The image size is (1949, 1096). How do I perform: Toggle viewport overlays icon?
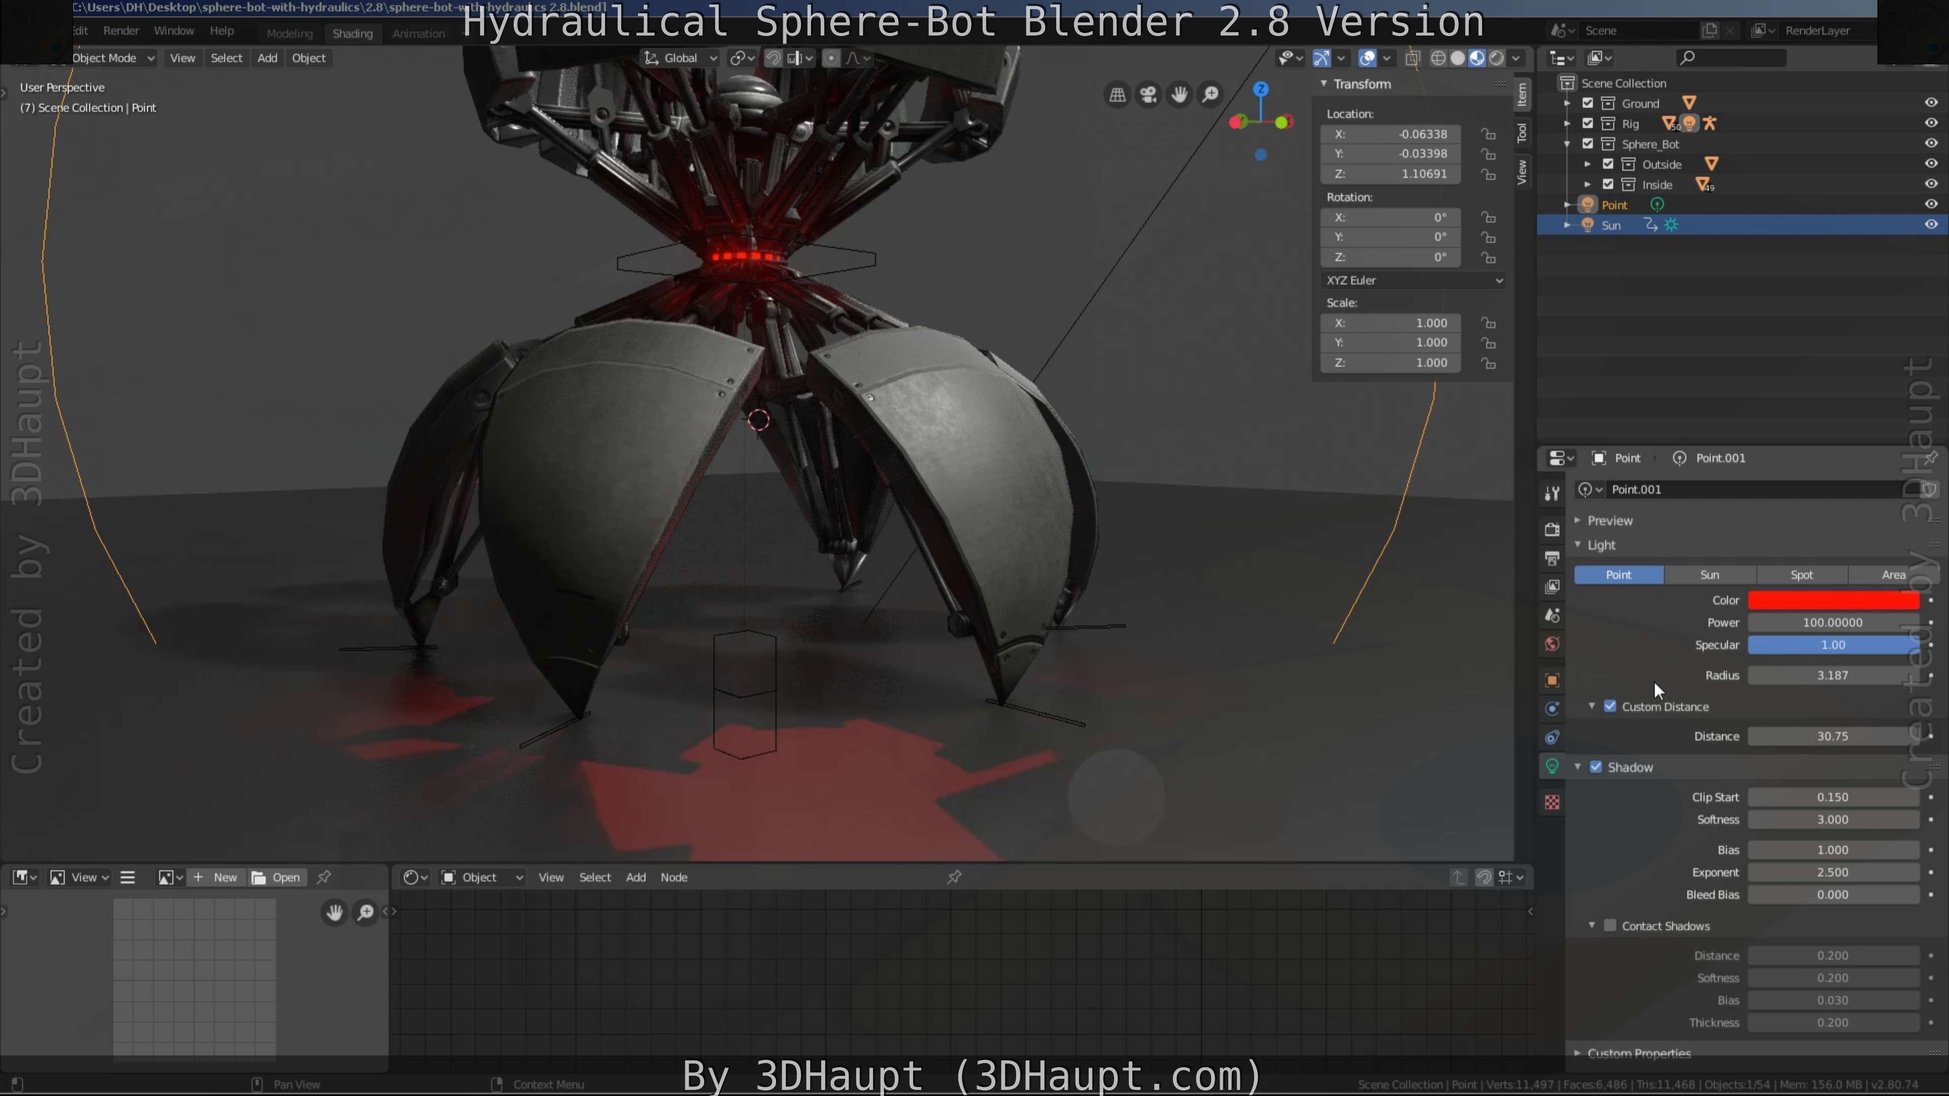pos(1368,58)
